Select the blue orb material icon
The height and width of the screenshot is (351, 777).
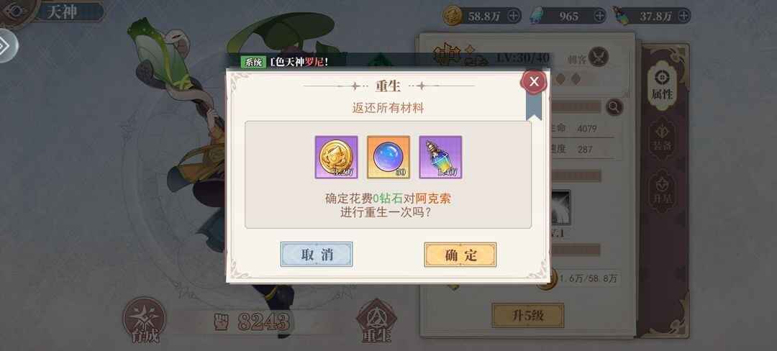[388, 158]
